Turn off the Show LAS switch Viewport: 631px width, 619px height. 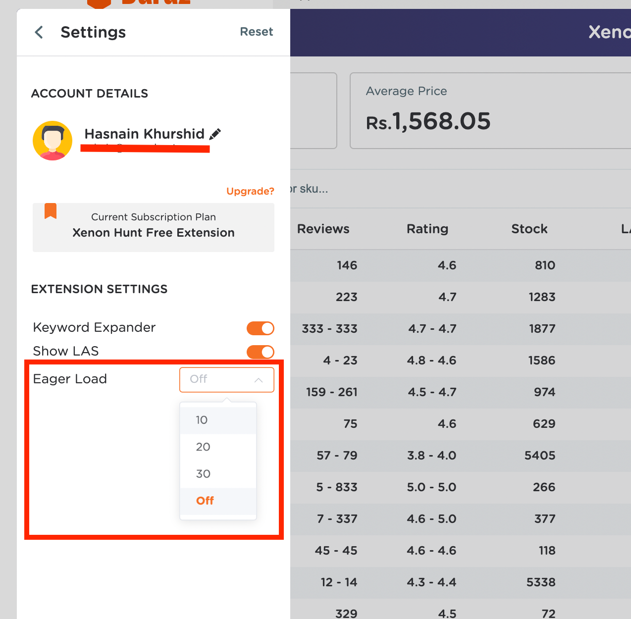(x=261, y=352)
